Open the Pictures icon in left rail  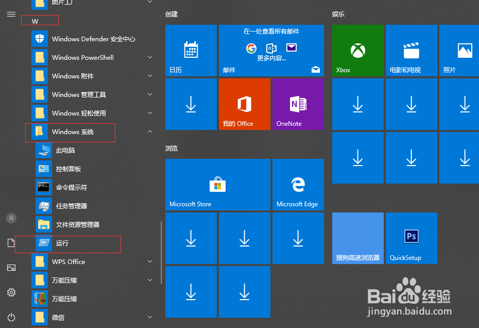pos(11,268)
